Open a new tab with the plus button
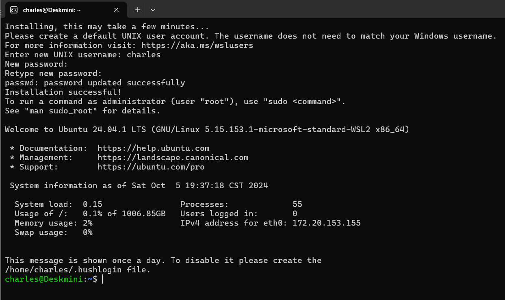 [x=138, y=10]
